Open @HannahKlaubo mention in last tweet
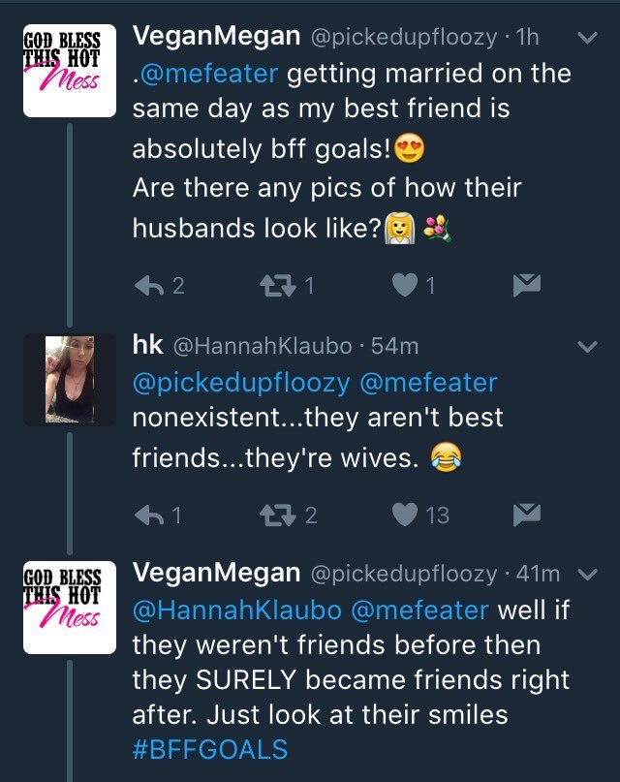 (x=232, y=610)
